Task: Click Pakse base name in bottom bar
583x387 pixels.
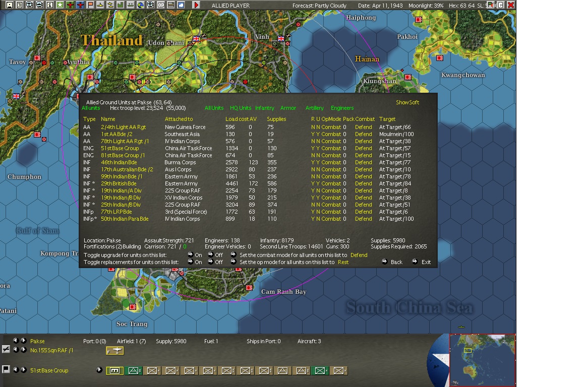Action: (37, 341)
